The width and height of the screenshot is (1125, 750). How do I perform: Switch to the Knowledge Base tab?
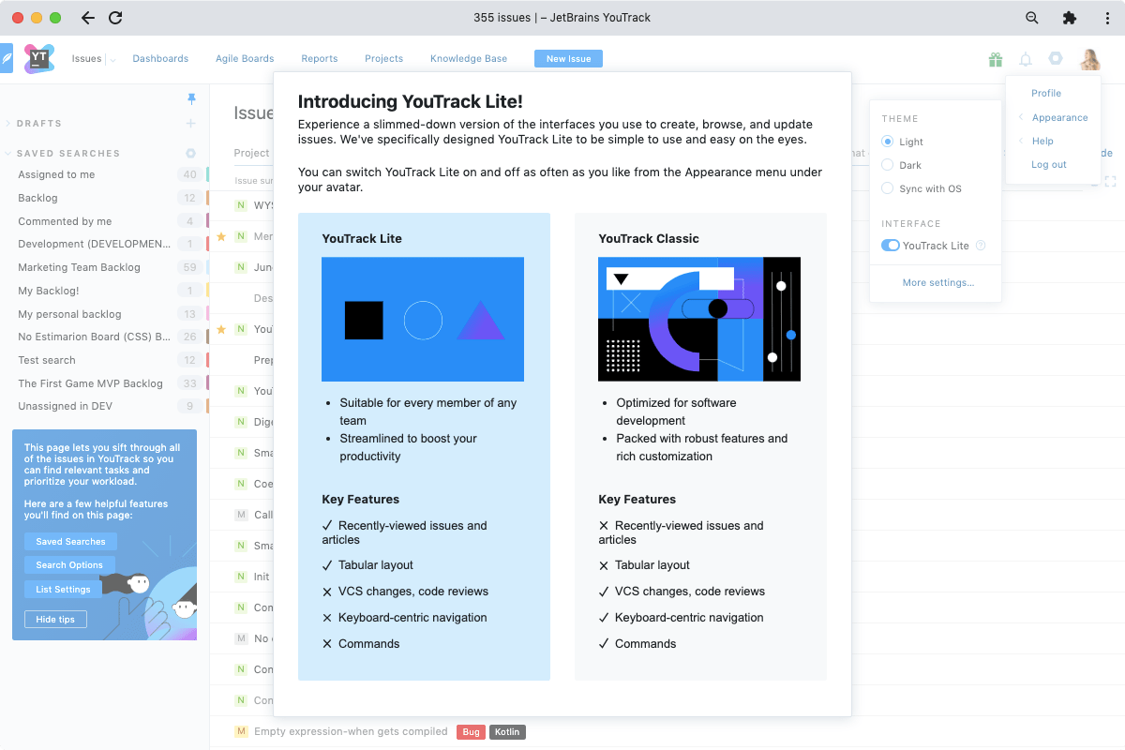(x=469, y=58)
